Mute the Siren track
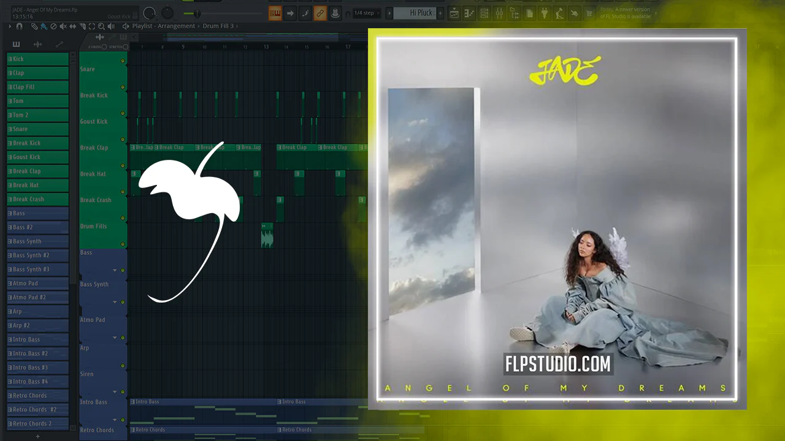Viewport: 785px width, 441px height. (x=123, y=391)
